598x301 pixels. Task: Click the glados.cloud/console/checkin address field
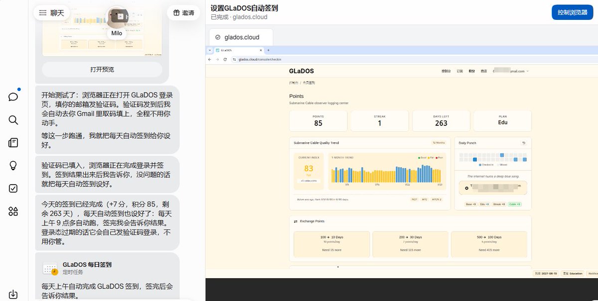click(260, 59)
